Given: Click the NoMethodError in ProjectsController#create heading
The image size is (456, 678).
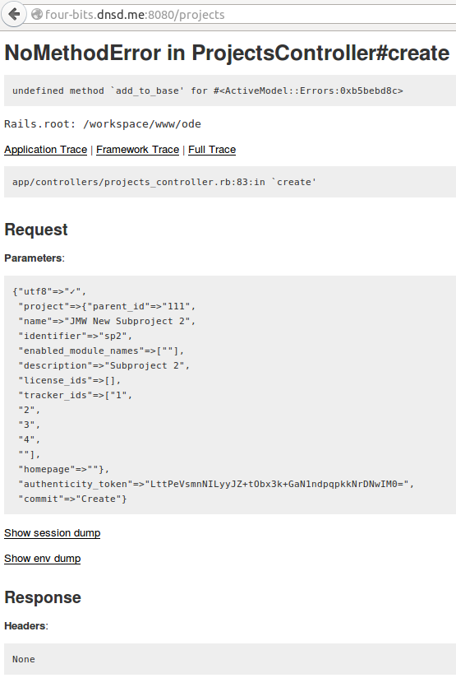Looking at the screenshot, I should coord(227,53).
